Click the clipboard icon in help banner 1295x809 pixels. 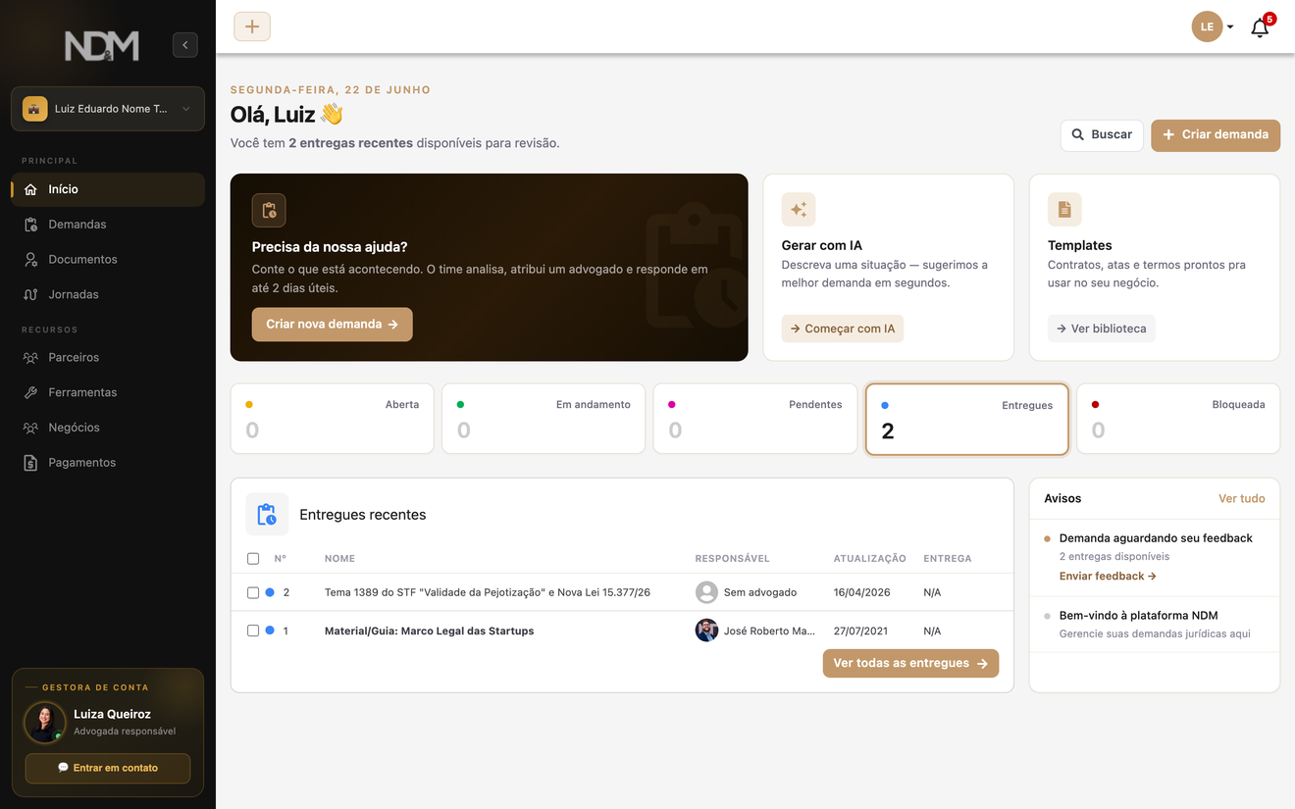point(269,210)
